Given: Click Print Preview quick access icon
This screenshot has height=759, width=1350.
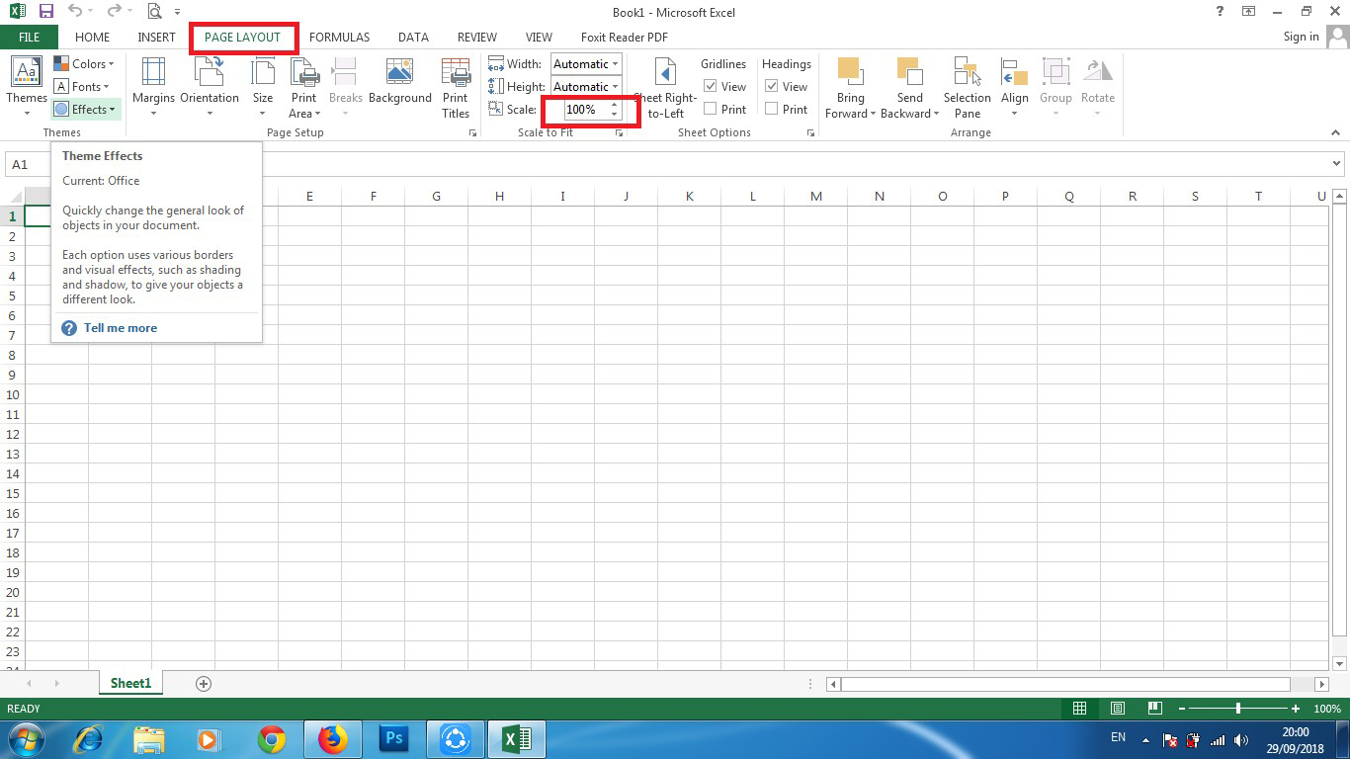Looking at the screenshot, I should (153, 12).
